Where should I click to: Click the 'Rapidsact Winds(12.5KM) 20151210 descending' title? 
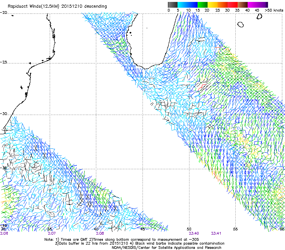[57, 7]
